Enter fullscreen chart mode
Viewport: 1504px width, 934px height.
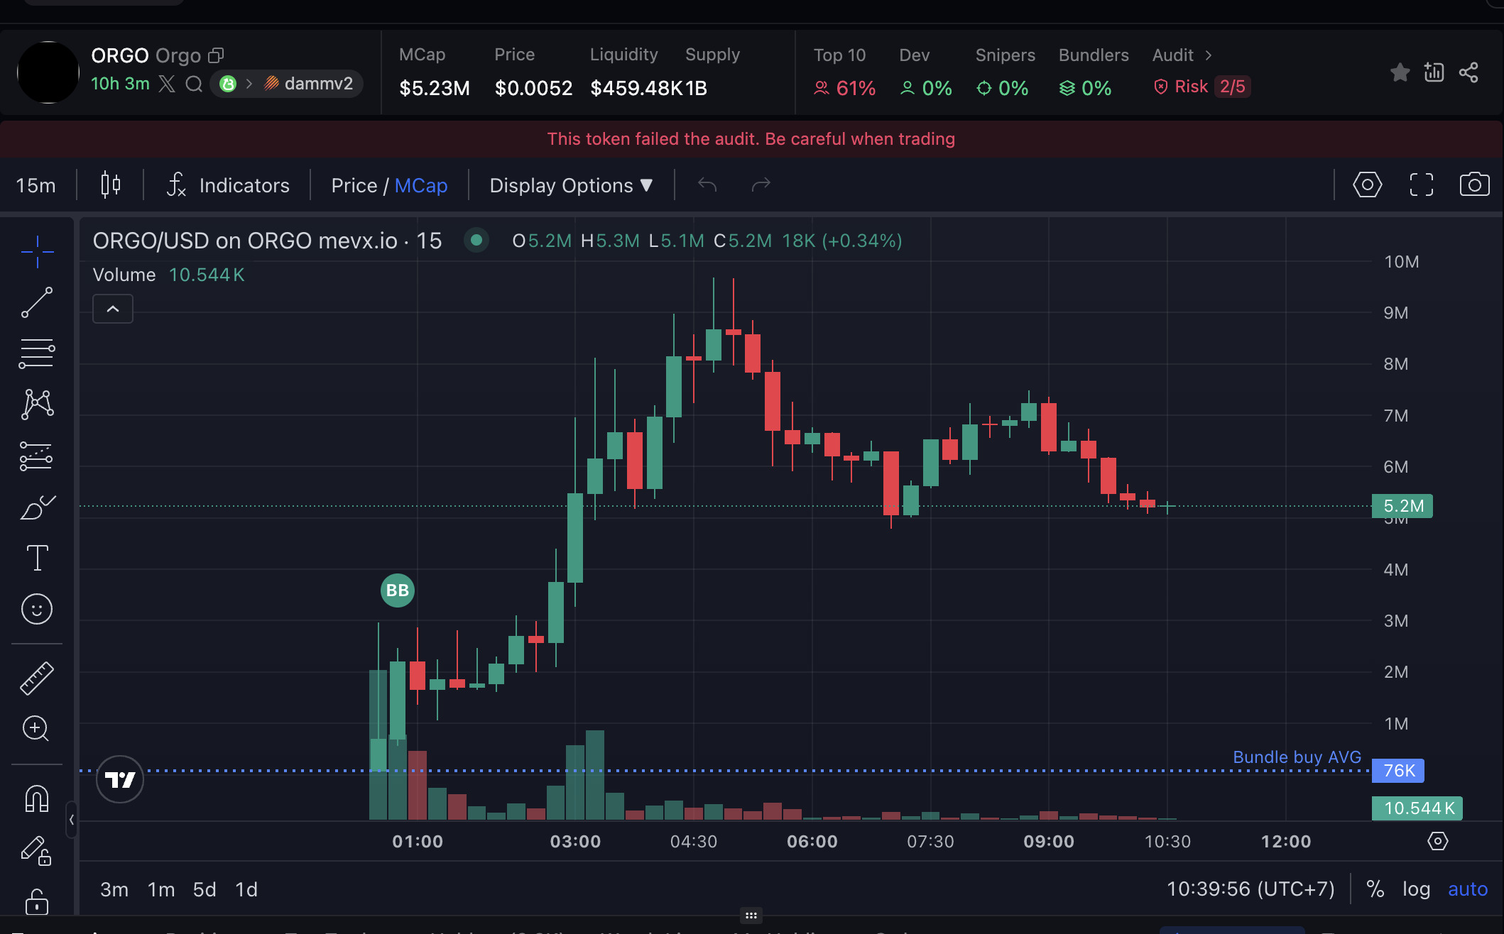[1421, 185]
